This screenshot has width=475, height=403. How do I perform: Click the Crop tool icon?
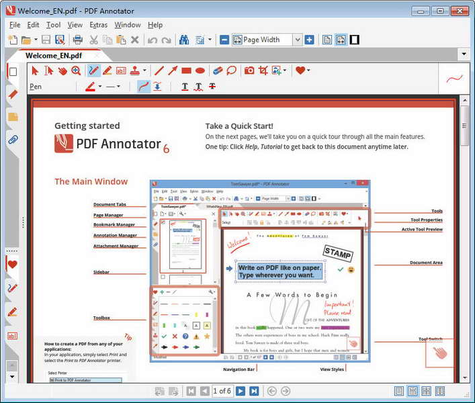263,71
